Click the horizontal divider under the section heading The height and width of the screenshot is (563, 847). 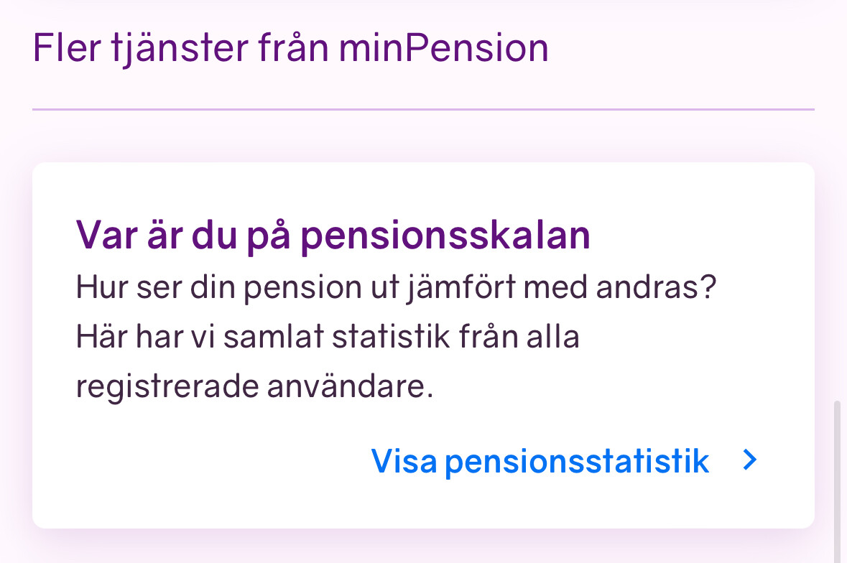423,110
